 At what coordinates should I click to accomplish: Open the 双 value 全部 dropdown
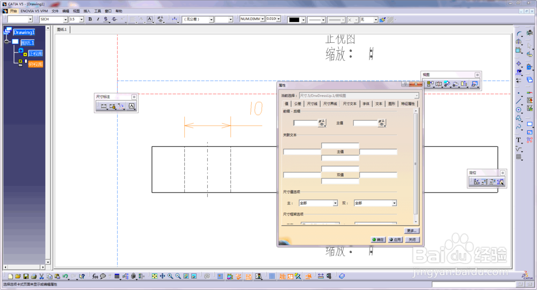point(394,203)
